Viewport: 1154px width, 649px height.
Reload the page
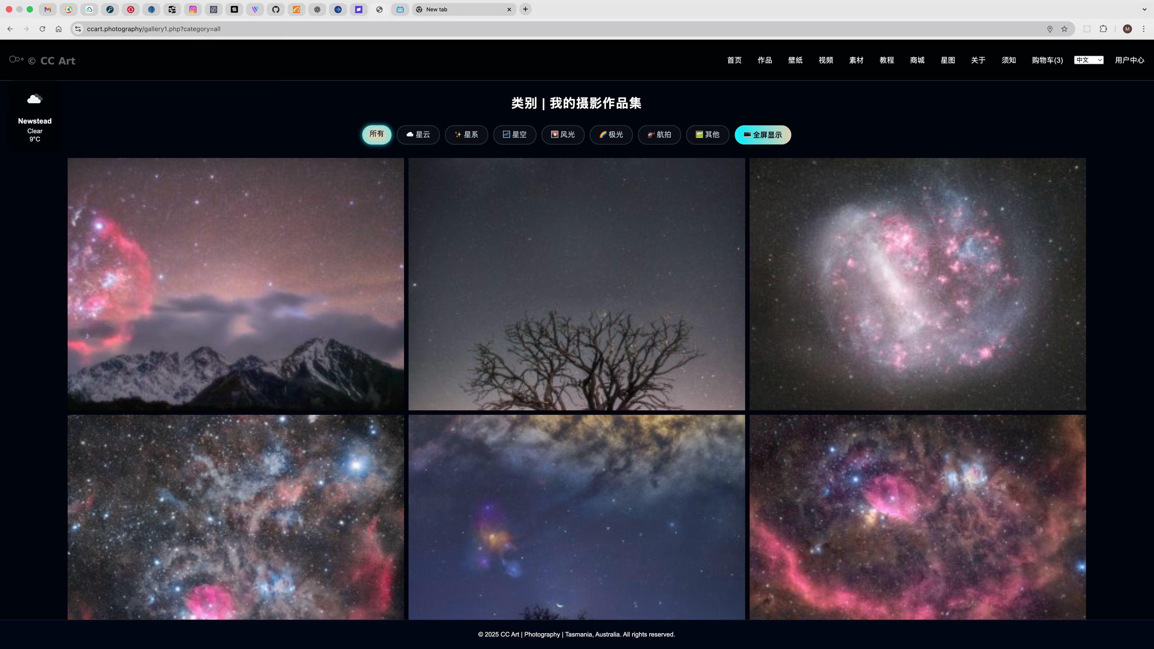pos(42,29)
